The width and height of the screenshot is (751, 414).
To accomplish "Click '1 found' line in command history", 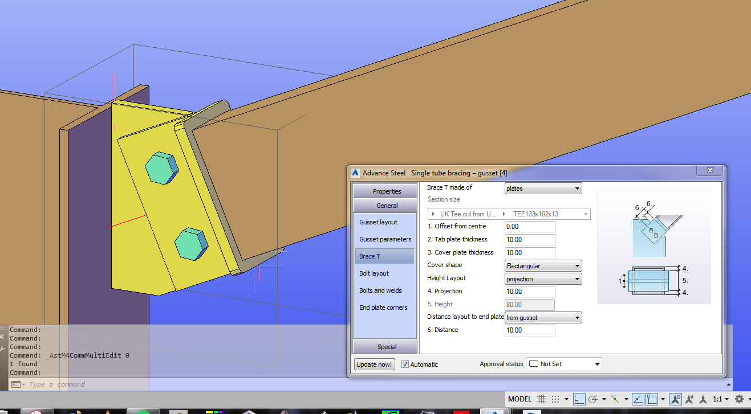I will tap(23, 364).
